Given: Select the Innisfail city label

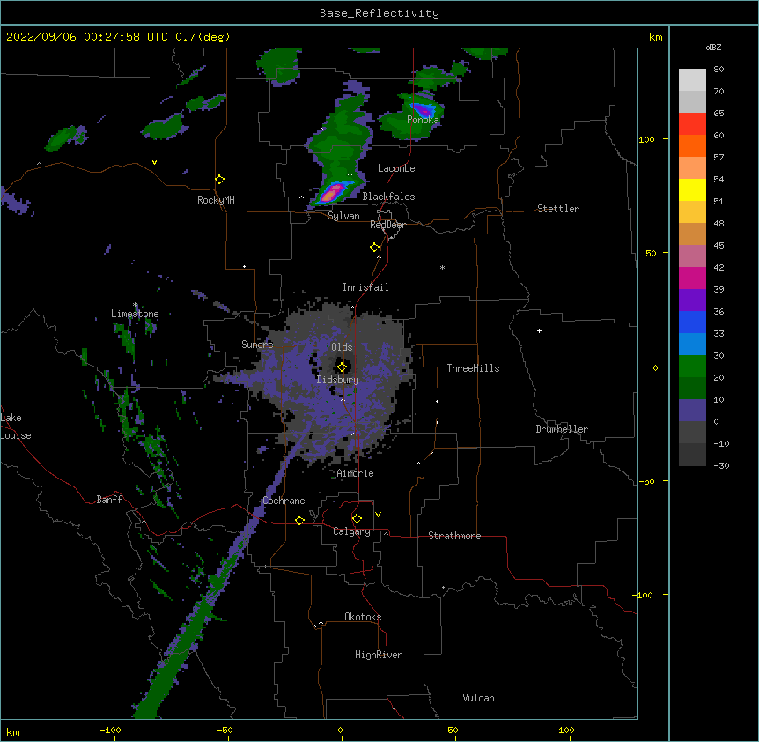Looking at the screenshot, I should point(365,287).
